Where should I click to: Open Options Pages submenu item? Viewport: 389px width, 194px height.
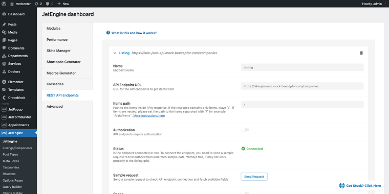click(x=13, y=180)
